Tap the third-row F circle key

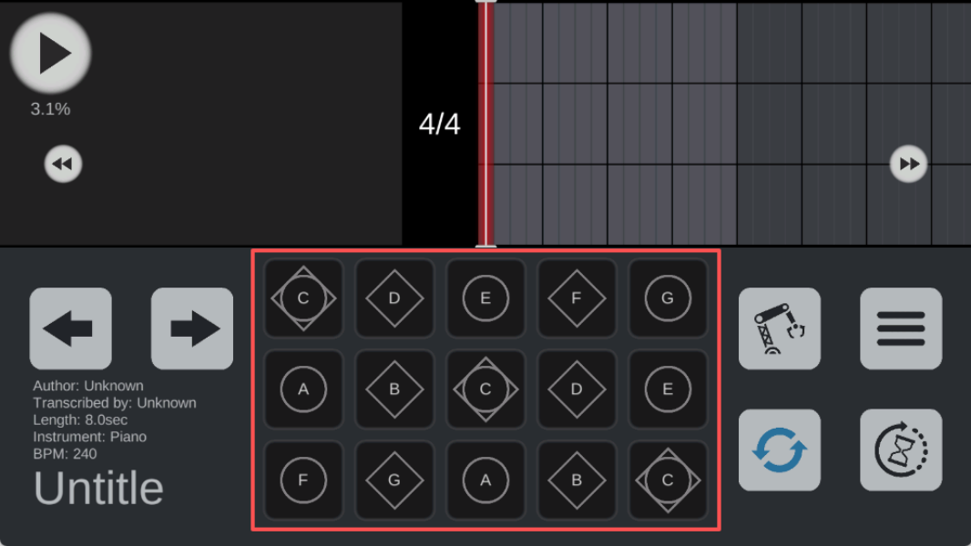pos(303,480)
